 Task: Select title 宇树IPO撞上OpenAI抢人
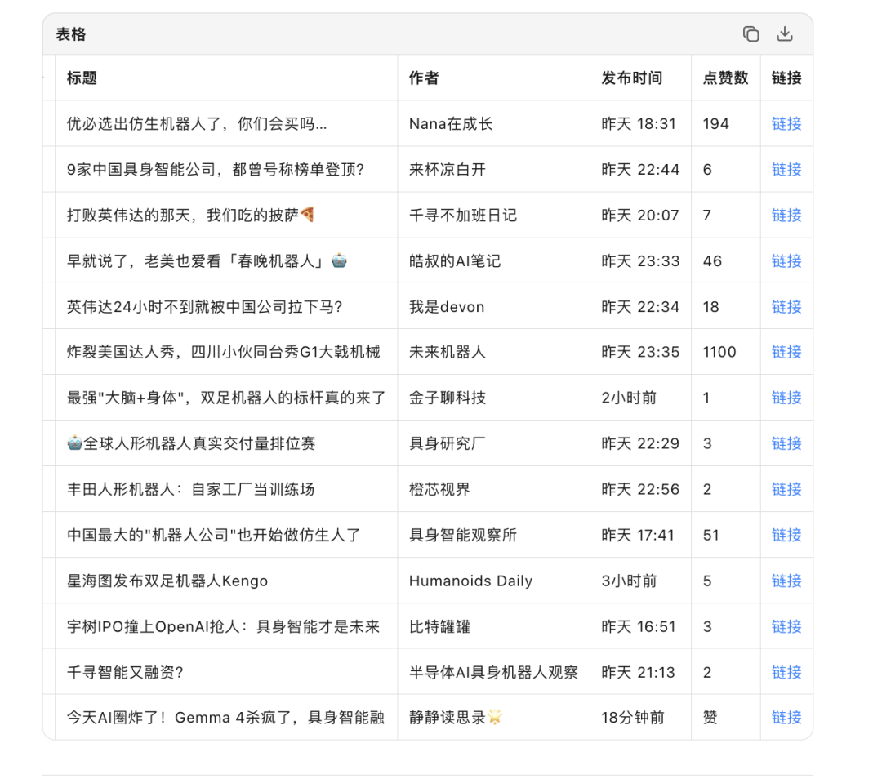point(223,626)
